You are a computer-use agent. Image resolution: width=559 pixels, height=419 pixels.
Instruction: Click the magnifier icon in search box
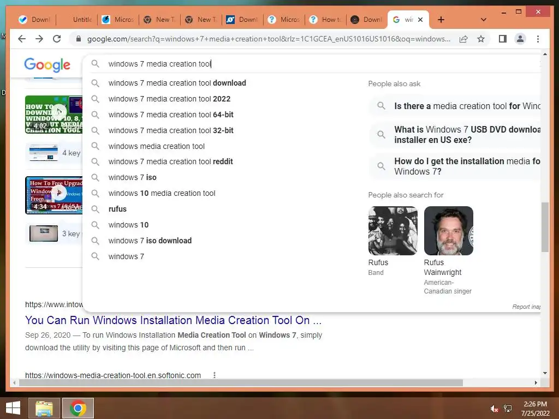[x=95, y=64]
